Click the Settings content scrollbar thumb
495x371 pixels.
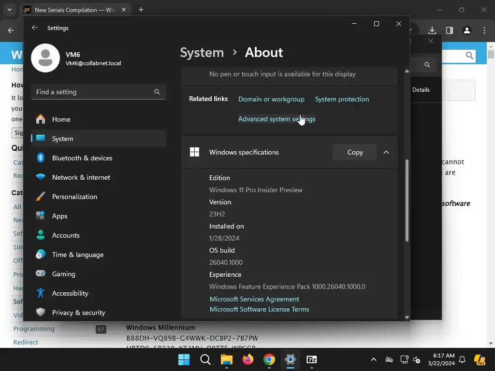point(407,200)
